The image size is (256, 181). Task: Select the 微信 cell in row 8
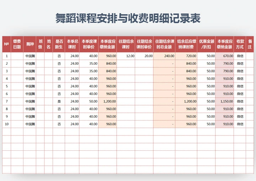click(x=240, y=109)
